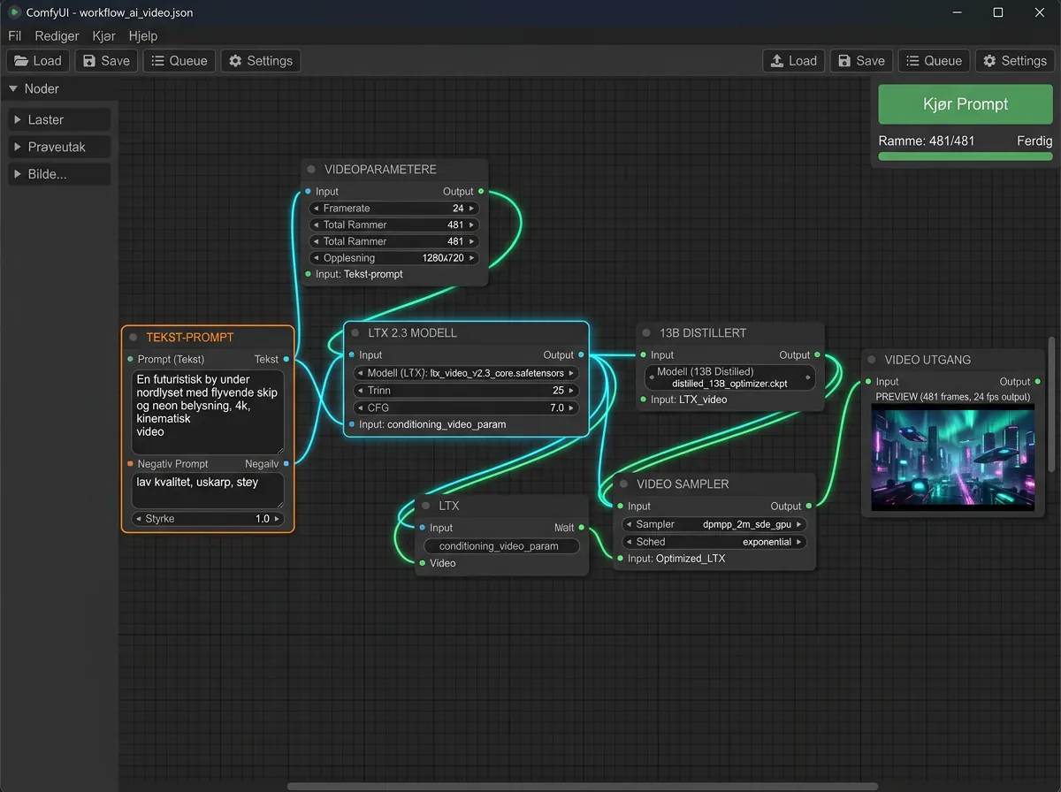Click the folder icon on the Load button
This screenshot has width=1061, height=792.
22,60
